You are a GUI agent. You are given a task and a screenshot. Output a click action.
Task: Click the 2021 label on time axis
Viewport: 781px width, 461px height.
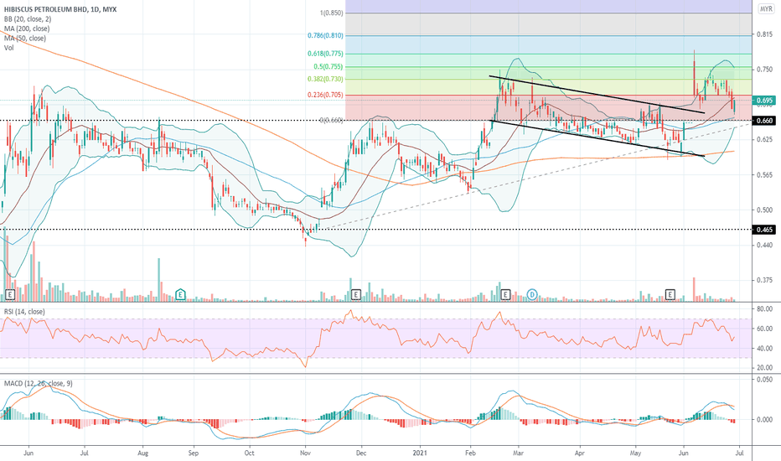coord(420,453)
